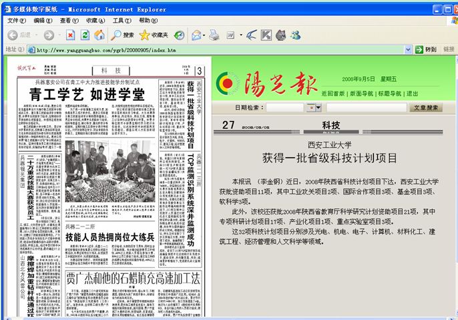Click the Windows flag logo
The width and height of the screenshot is (458, 320).
click(455, 21)
